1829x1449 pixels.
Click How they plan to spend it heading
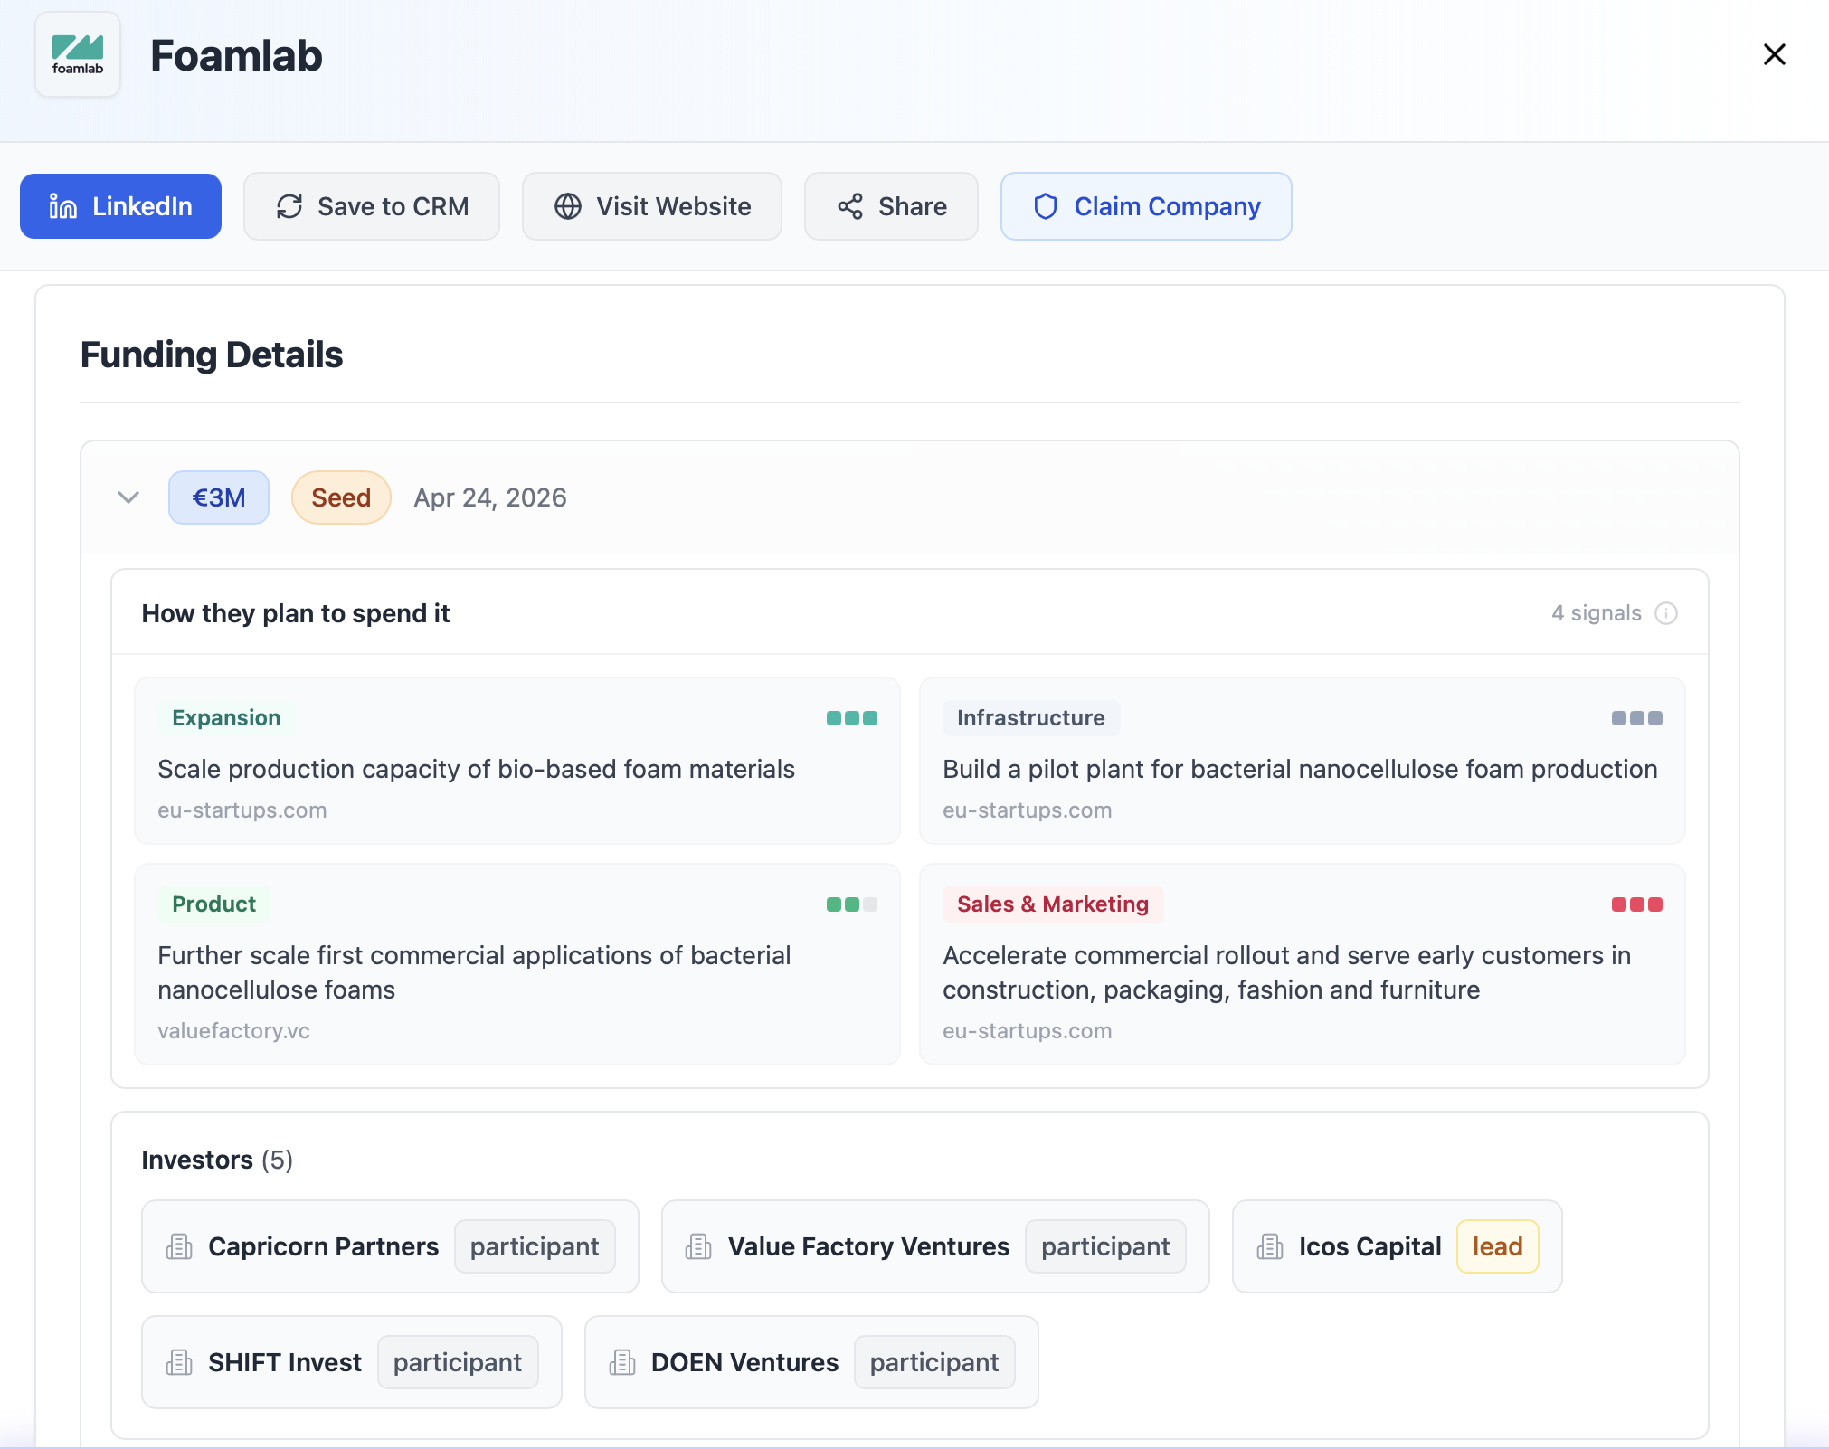click(x=296, y=613)
